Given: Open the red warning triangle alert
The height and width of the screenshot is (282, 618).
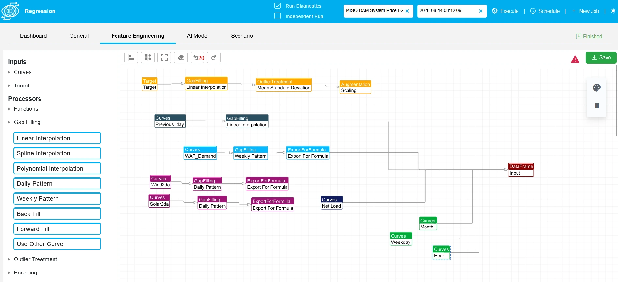Looking at the screenshot, I should (x=575, y=59).
